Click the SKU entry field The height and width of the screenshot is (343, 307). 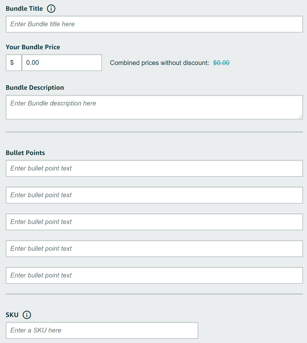(102, 330)
